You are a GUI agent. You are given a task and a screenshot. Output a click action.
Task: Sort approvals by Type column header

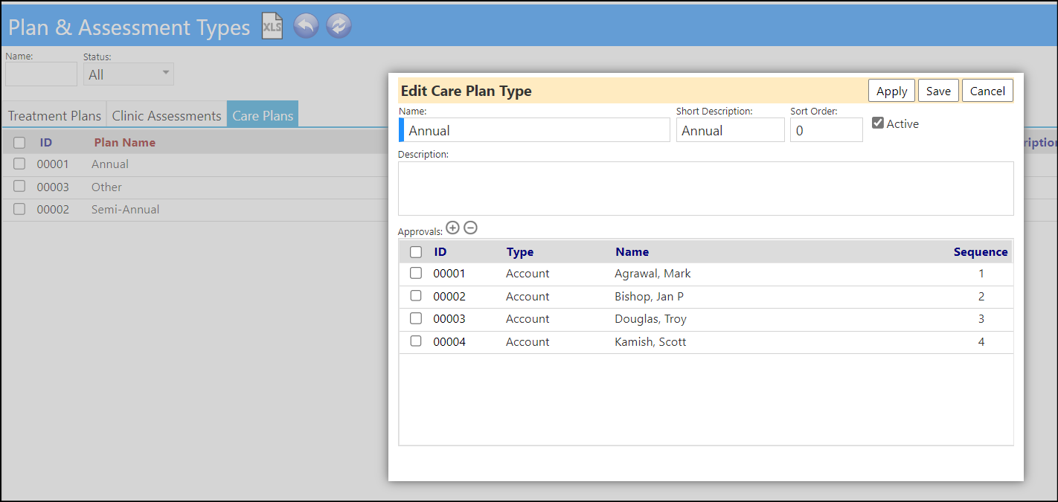520,252
